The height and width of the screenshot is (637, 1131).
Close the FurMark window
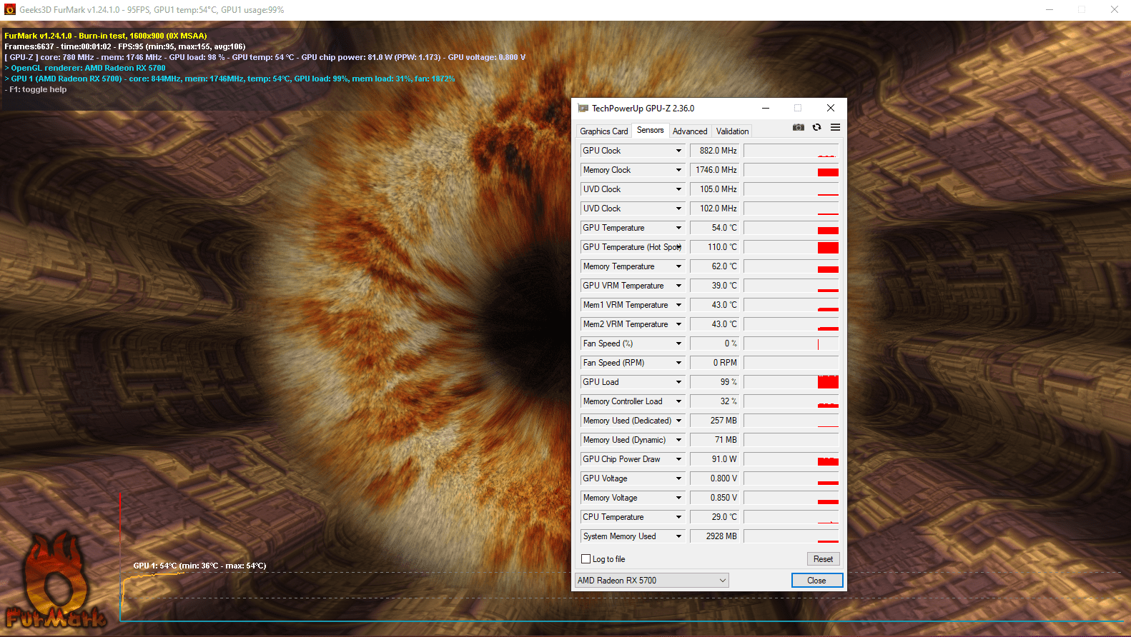click(x=1115, y=10)
